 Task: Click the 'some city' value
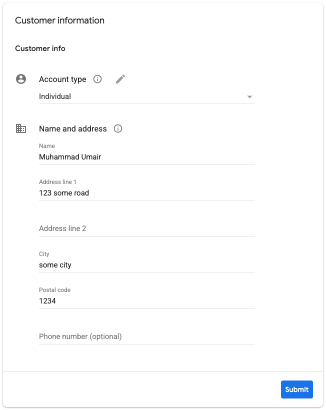tap(55, 265)
